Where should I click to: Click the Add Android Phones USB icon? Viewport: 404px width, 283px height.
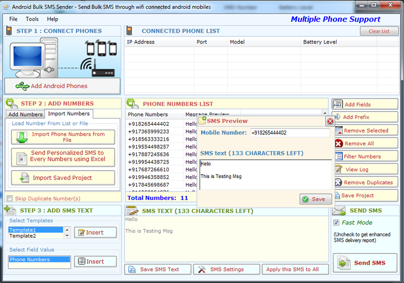coord(22,86)
